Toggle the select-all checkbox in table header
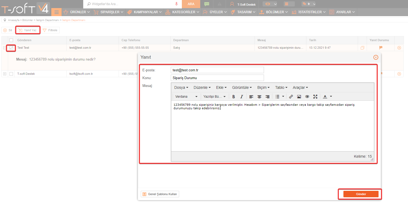 (x=11, y=40)
